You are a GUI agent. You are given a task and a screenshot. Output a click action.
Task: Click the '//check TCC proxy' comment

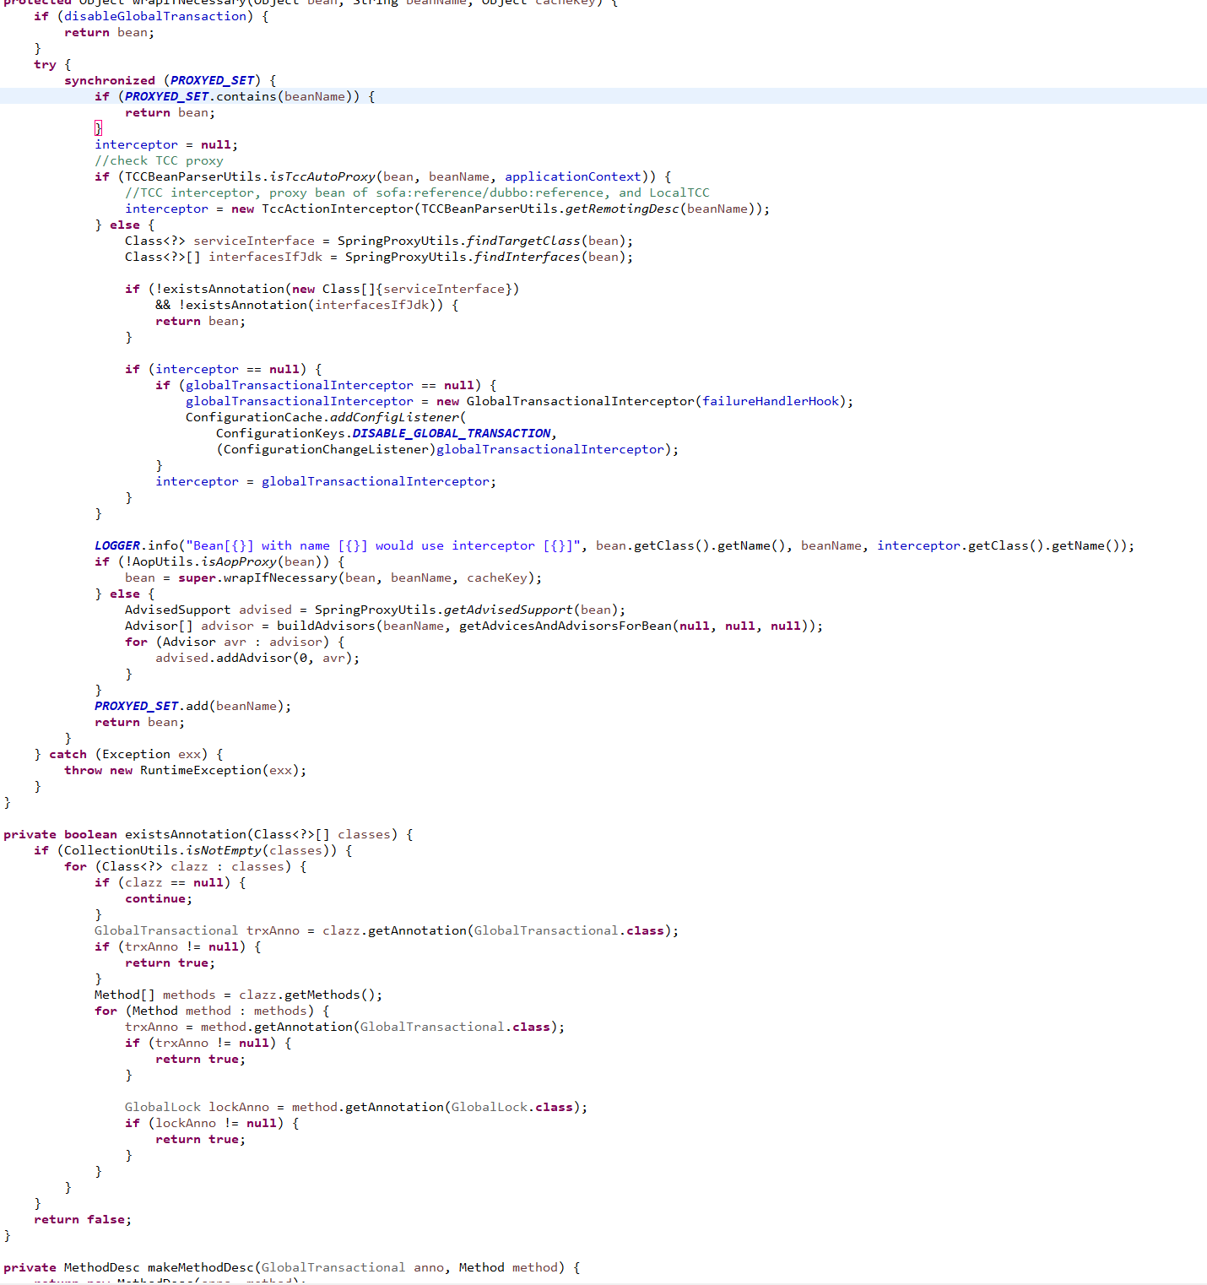159,160
